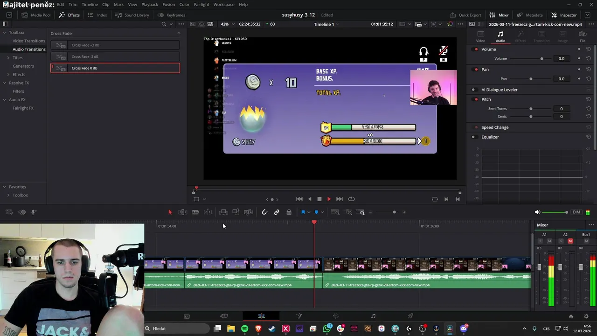Image resolution: width=597 pixels, height=336 pixels.
Task: Open the Sound Library panel
Action: pyautogui.click(x=132, y=15)
